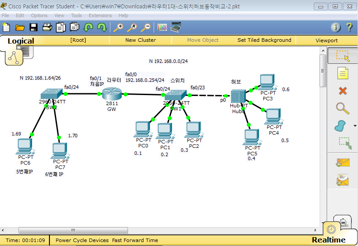This screenshot has width=358, height=246.
Task: Click the Print icon
Action: [x=47, y=27]
